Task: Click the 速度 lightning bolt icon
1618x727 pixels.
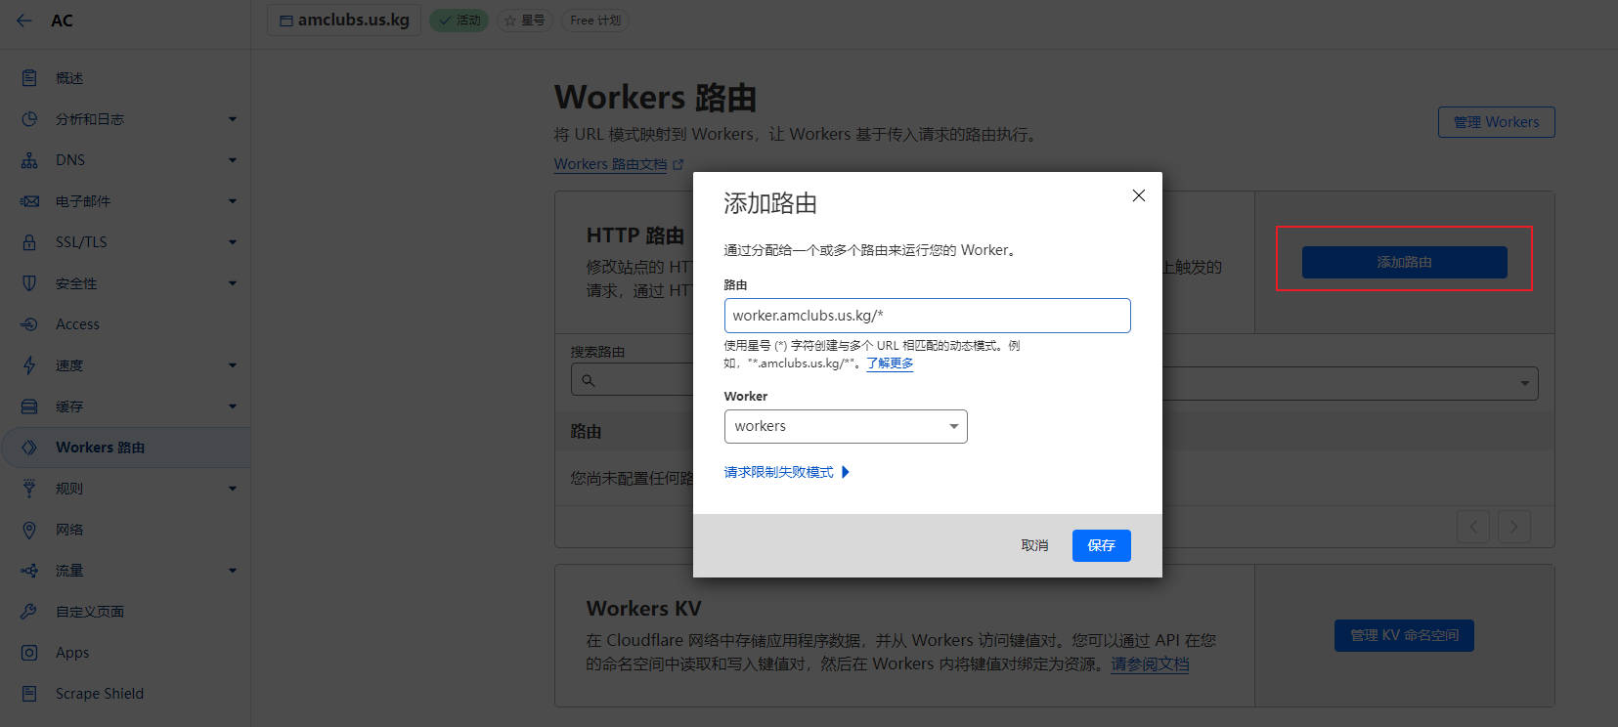Action: coord(29,365)
